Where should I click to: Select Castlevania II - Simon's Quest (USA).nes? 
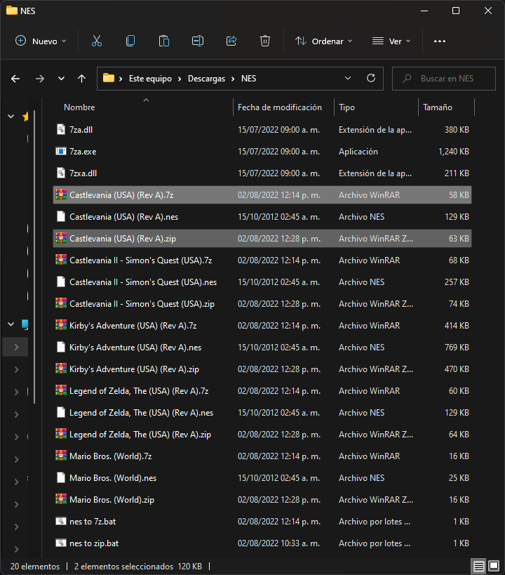coord(262,282)
